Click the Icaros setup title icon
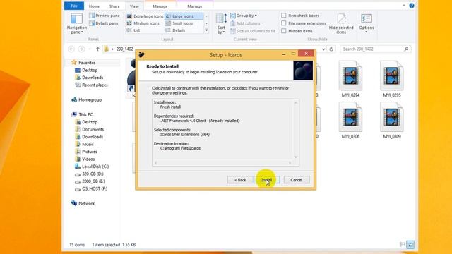The height and width of the screenshot is (254, 452). (141, 54)
